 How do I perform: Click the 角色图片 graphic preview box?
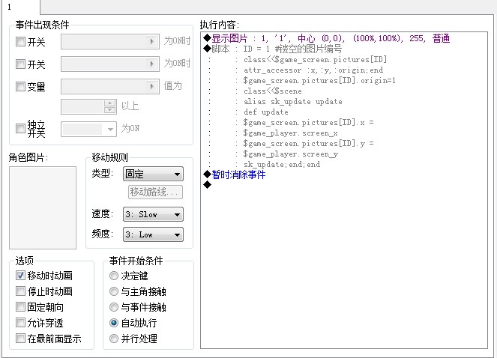tap(43, 207)
